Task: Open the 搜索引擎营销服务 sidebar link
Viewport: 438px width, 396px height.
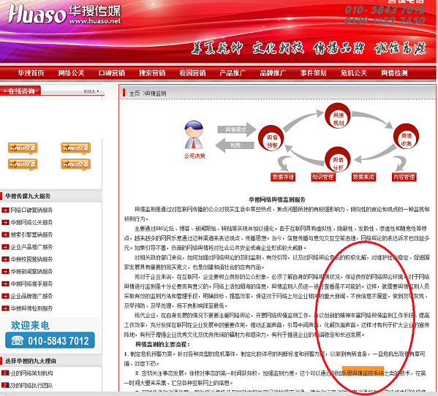Action: tap(31, 235)
